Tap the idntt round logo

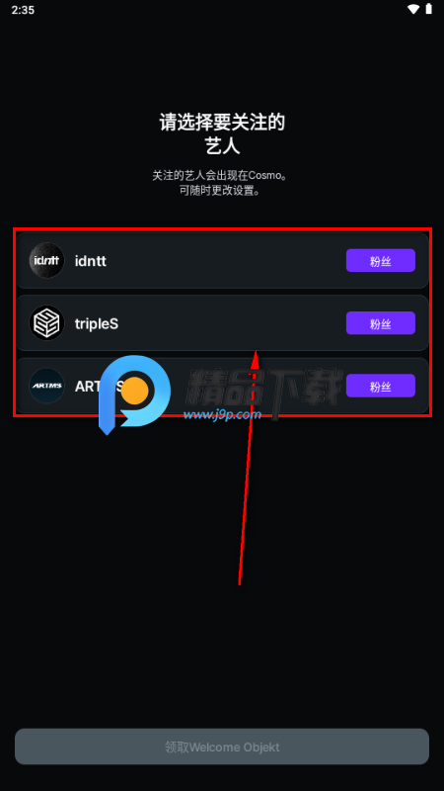click(46, 260)
